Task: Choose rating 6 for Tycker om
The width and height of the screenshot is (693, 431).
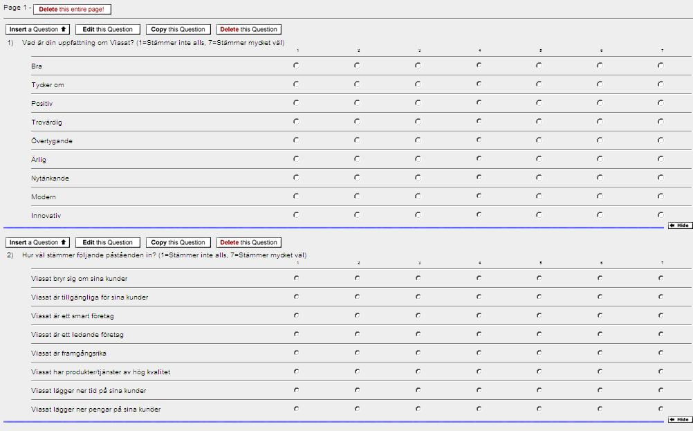Action: click(600, 84)
